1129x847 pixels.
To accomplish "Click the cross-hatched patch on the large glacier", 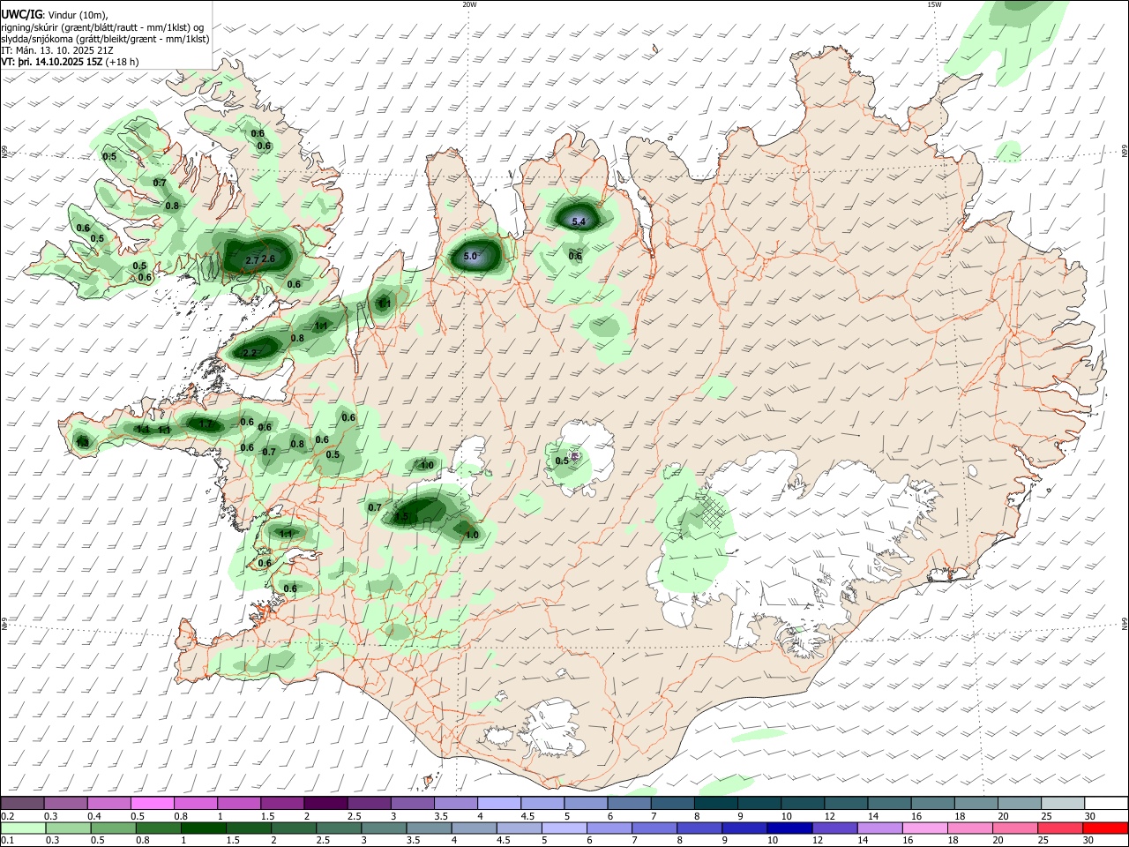I will tap(714, 513).
